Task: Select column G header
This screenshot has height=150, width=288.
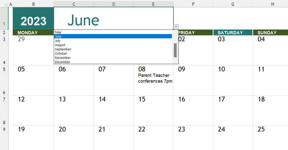Action: (233, 4)
